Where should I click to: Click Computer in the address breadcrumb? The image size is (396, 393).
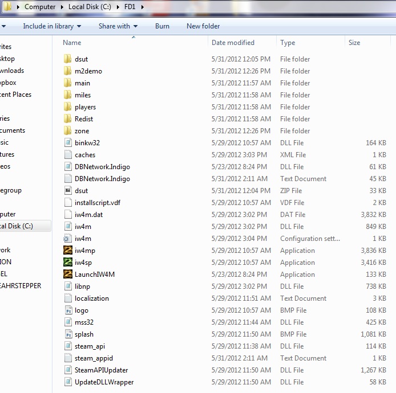pos(40,7)
